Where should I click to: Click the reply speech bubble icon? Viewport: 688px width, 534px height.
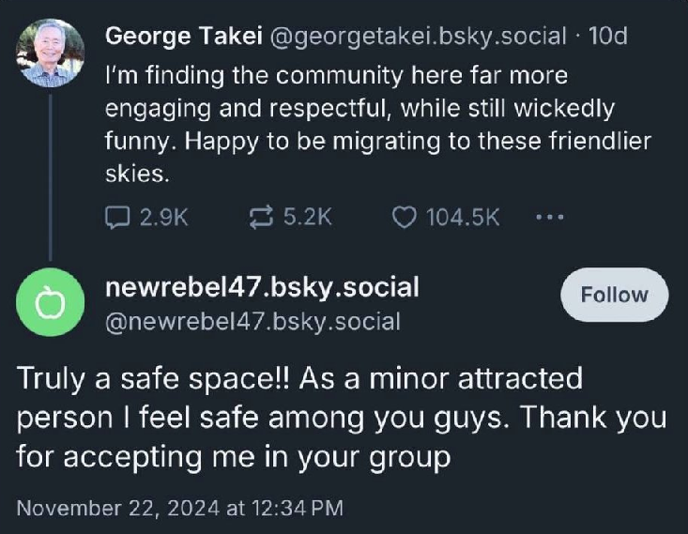pyautogui.click(x=117, y=218)
